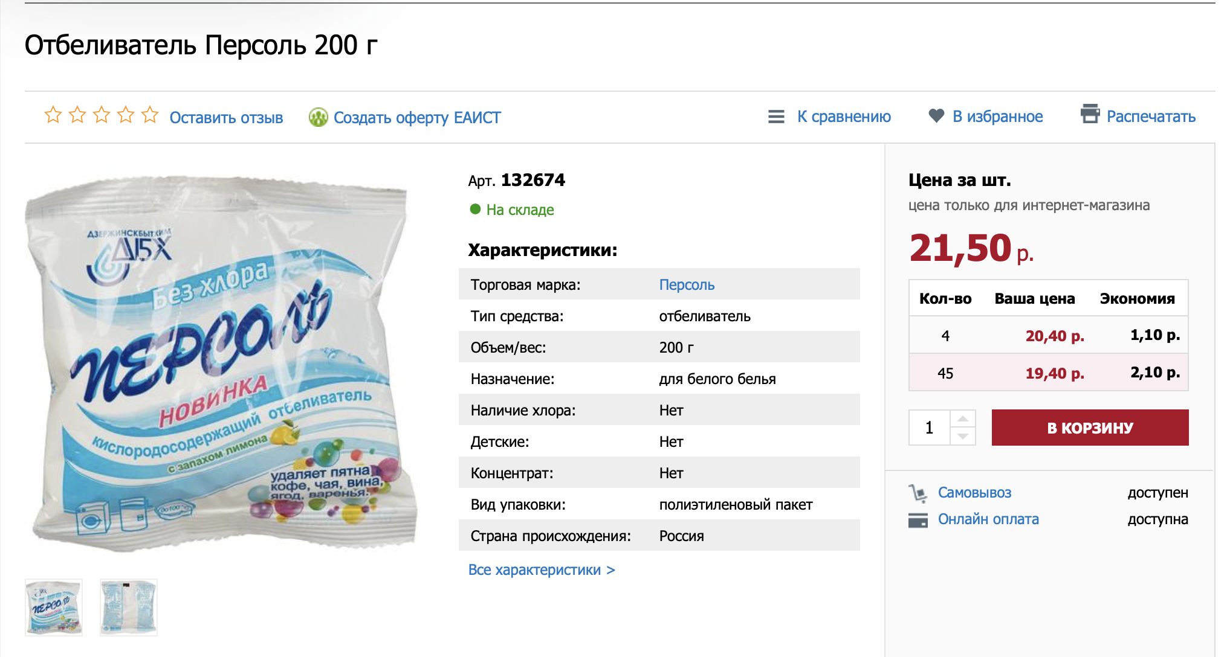Select the 45 pieces price tier row

pyautogui.click(x=1048, y=373)
